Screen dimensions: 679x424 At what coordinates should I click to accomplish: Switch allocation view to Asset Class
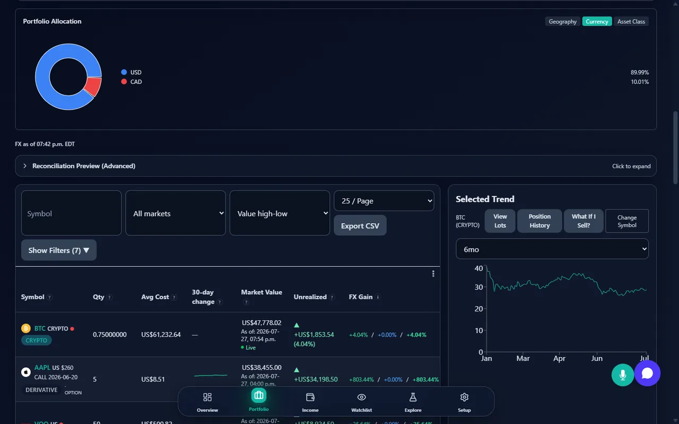click(x=631, y=21)
